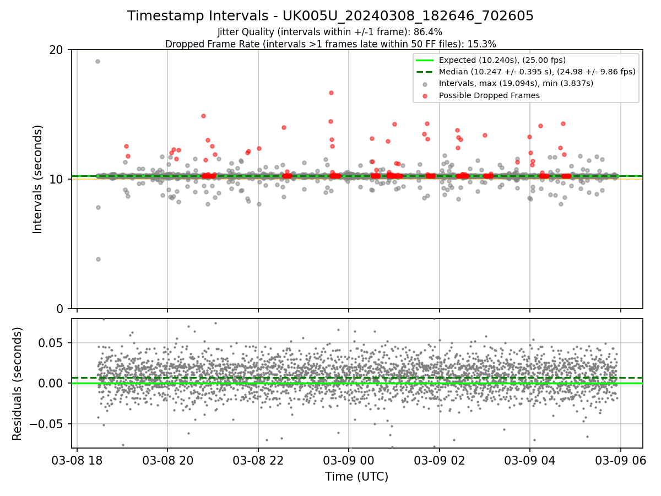Click the solid green line sample in legend
This screenshot has height=496, width=661.
point(425,60)
